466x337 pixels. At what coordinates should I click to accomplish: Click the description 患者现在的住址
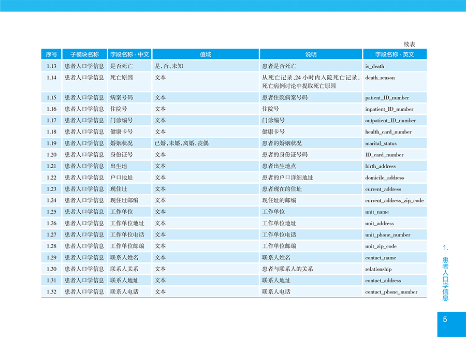pos(282,189)
